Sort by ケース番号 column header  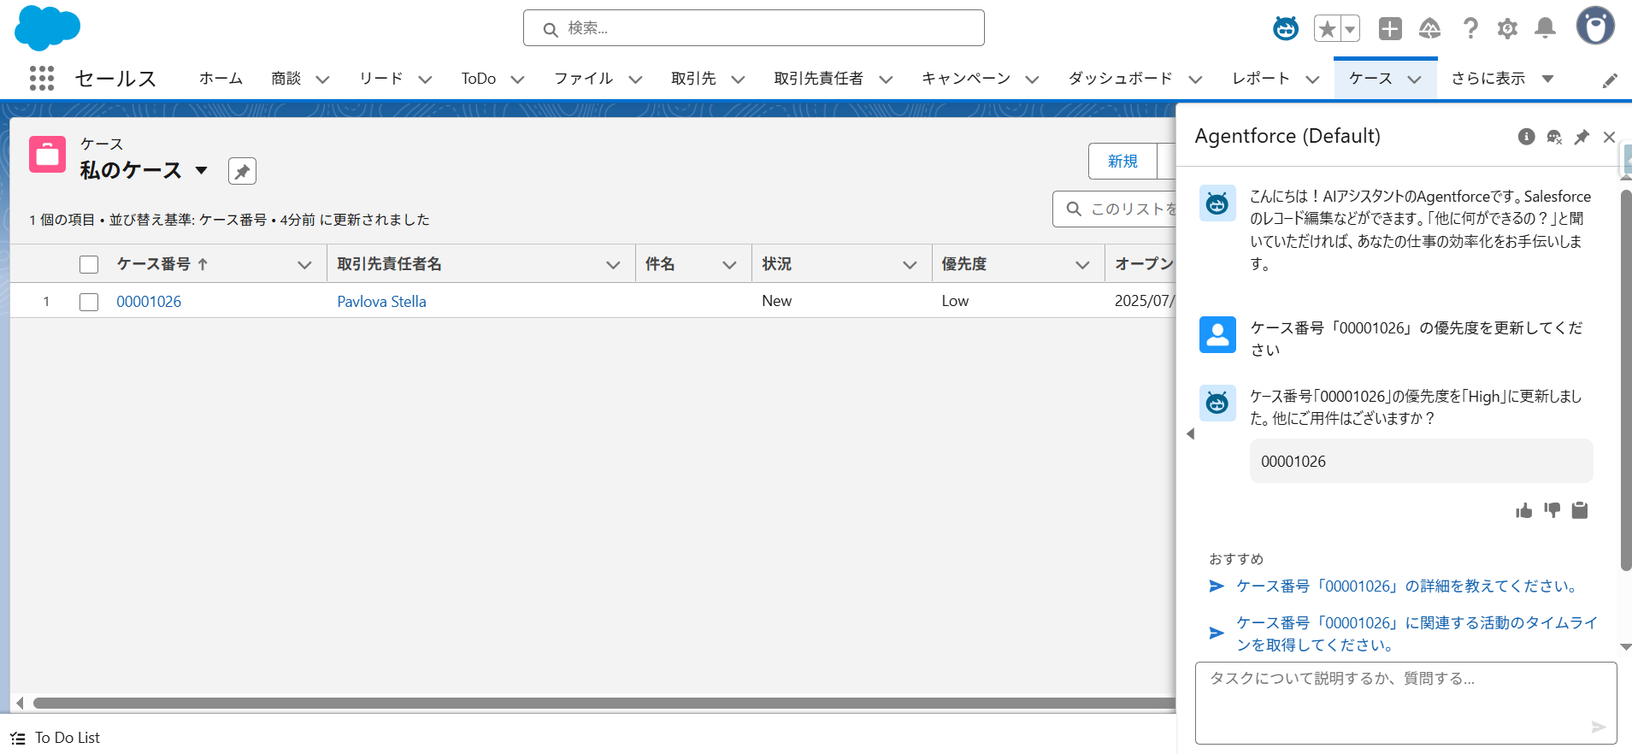(x=154, y=264)
